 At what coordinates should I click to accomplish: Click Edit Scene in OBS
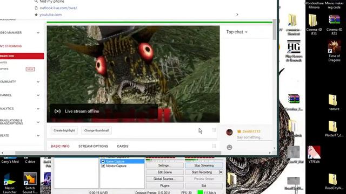tap(164, 172)
